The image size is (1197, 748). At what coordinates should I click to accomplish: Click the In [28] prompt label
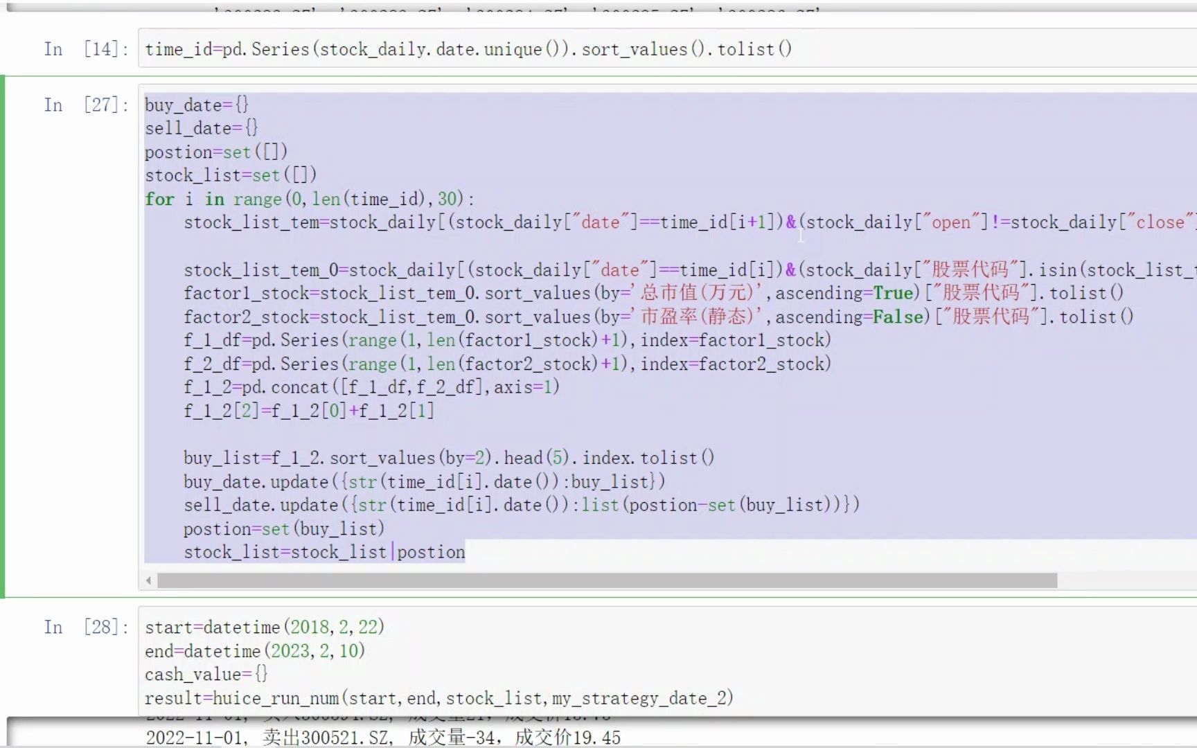[x=86, y=627]
